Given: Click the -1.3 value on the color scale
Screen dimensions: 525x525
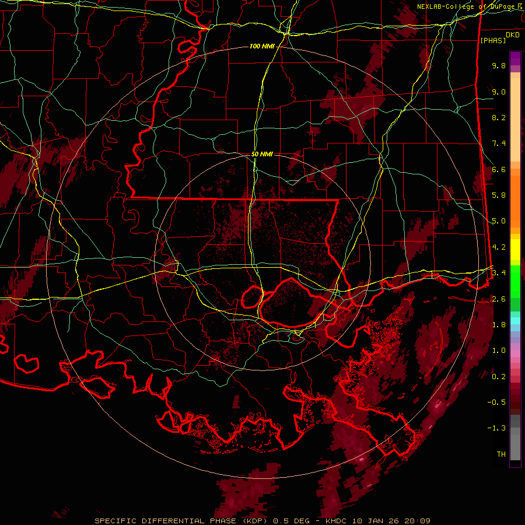Looking at the screenshot, I should point(496,428).
